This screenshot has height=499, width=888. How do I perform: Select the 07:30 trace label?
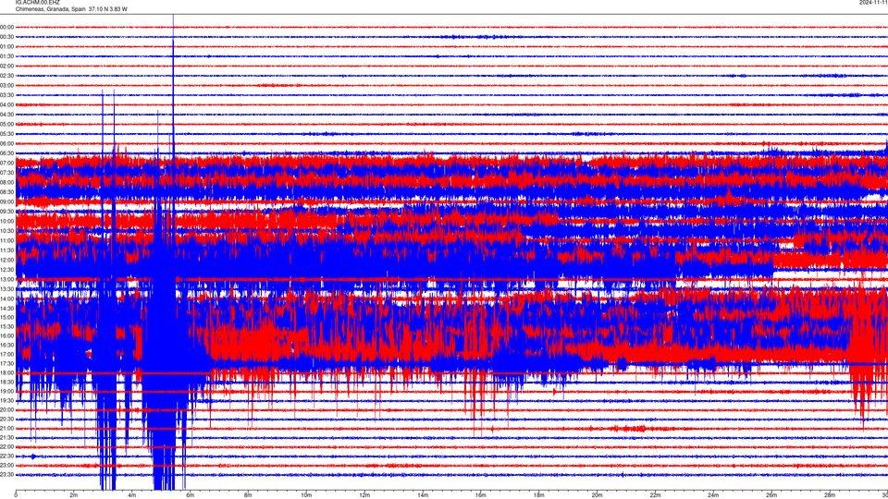pyautogui.click(x=7, y=173)
